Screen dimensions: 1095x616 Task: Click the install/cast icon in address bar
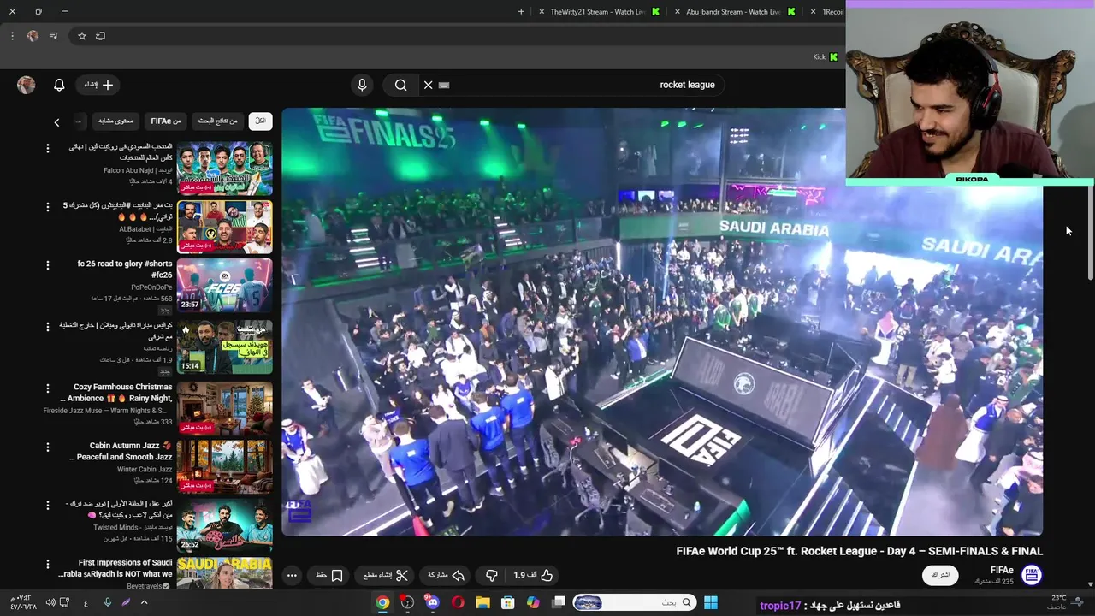[x=100, y=36]
